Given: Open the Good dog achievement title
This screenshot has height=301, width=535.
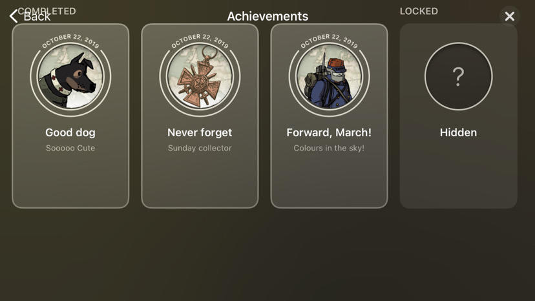Looking at the screenshot, I should point(70,132).
